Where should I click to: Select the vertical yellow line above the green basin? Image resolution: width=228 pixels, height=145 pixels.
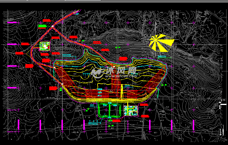click(122, 93)
